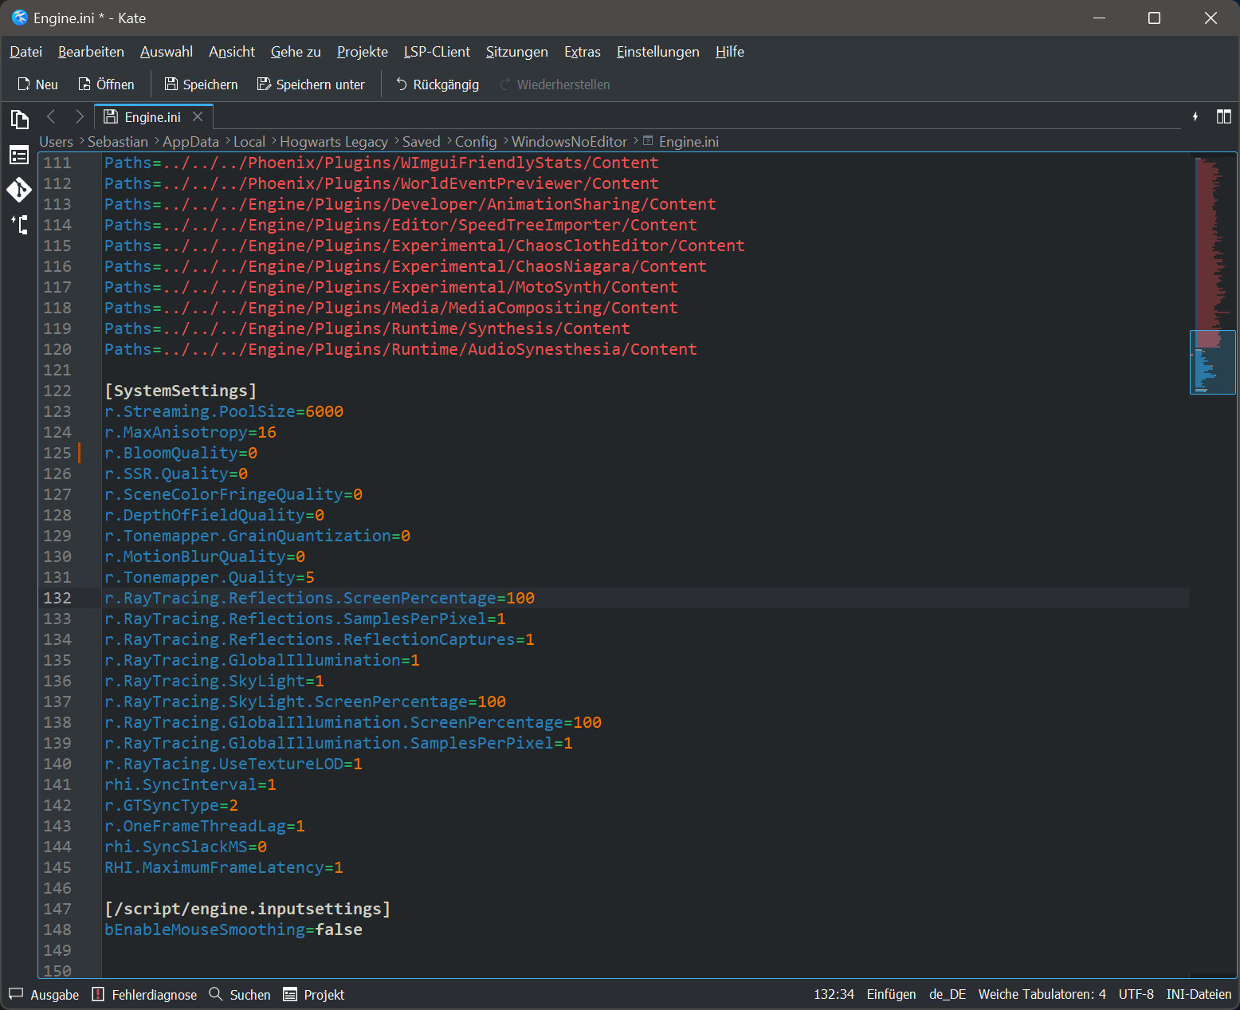Click the Neu new document button
Viewport: 1240px width, 1010px height.
click(37, 84)
